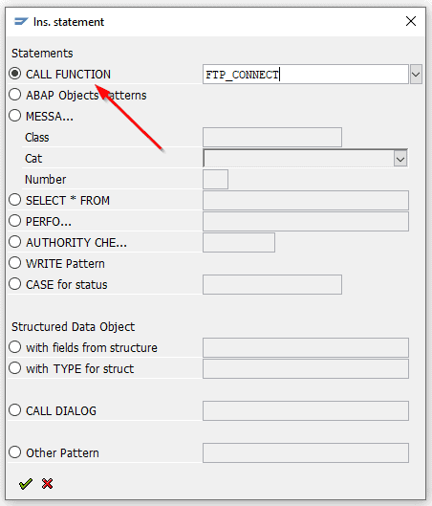Image resolution: width=432 pixels, height=506 pixels.
Task: Select with fields from structure option
Action: (x=15, y=347)
